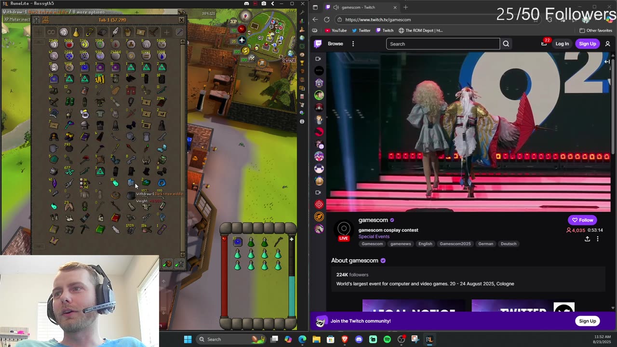Viewport: 617px width, 347px height.
Task: Focus the Twitch Search field
Action: (x=443, y=44)
